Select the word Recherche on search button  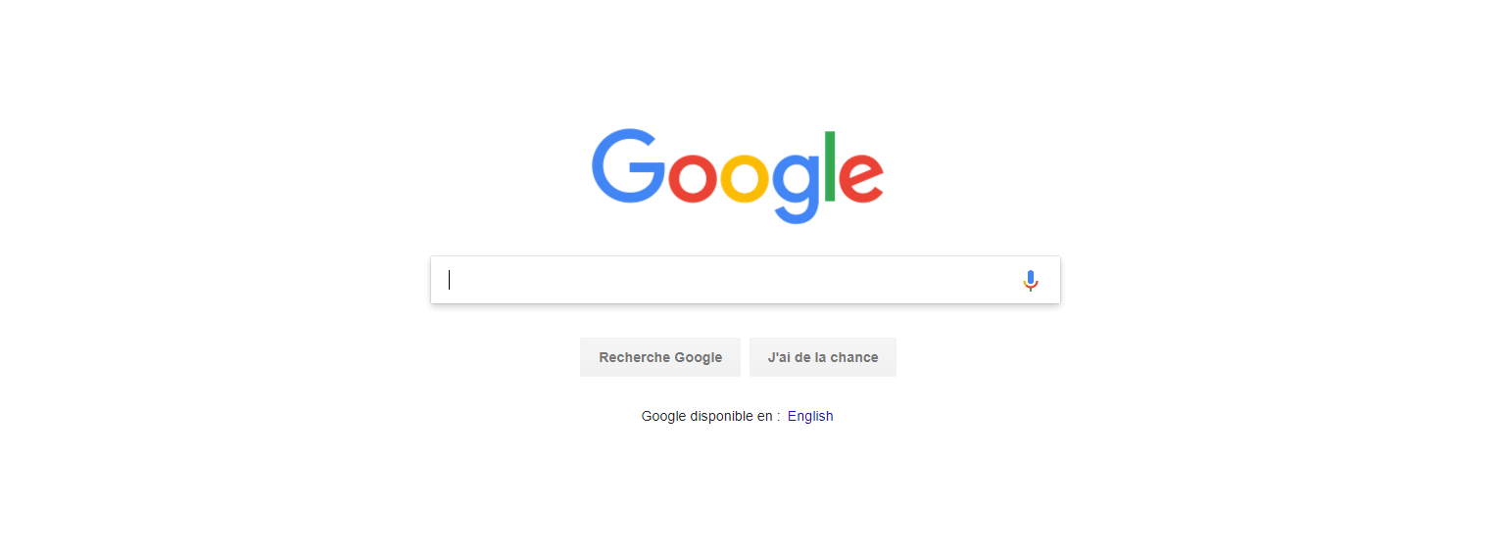631,357
